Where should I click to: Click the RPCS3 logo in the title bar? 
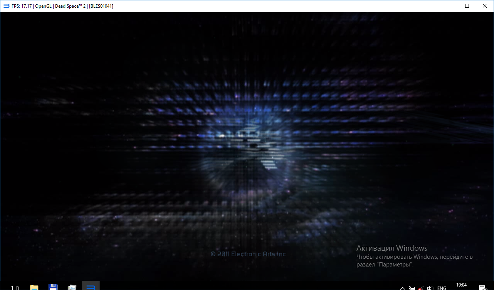pos(6,6)
